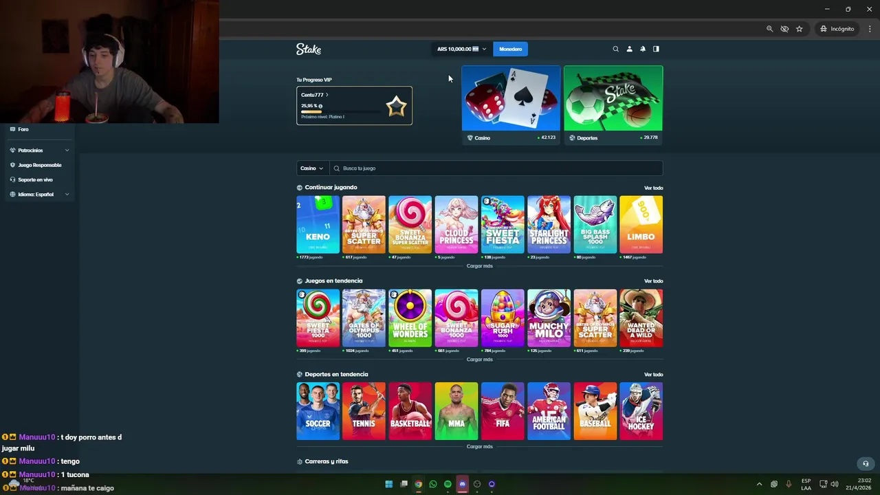This screenshot has width=880, height=495.
Task: Open the MMA sport tile
Action: click(x=456, y=411)
